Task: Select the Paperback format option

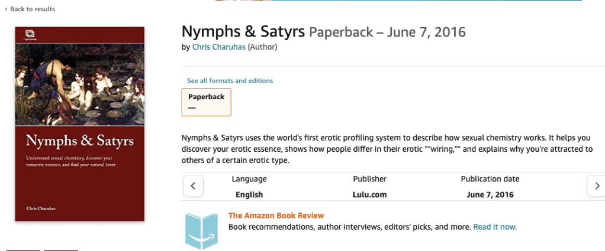Action: [x=206, y=102]
